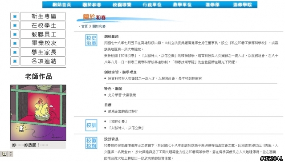Click the 成為企業的最佳夥伴 bullet text
The height and width of the screenshot is (162, 285).
[x=123, y=112]
